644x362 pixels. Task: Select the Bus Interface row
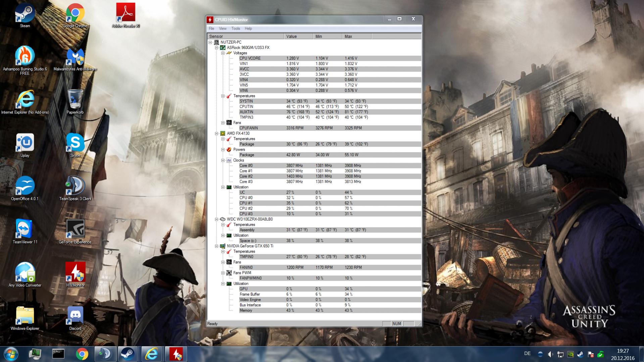click(330, 305)
